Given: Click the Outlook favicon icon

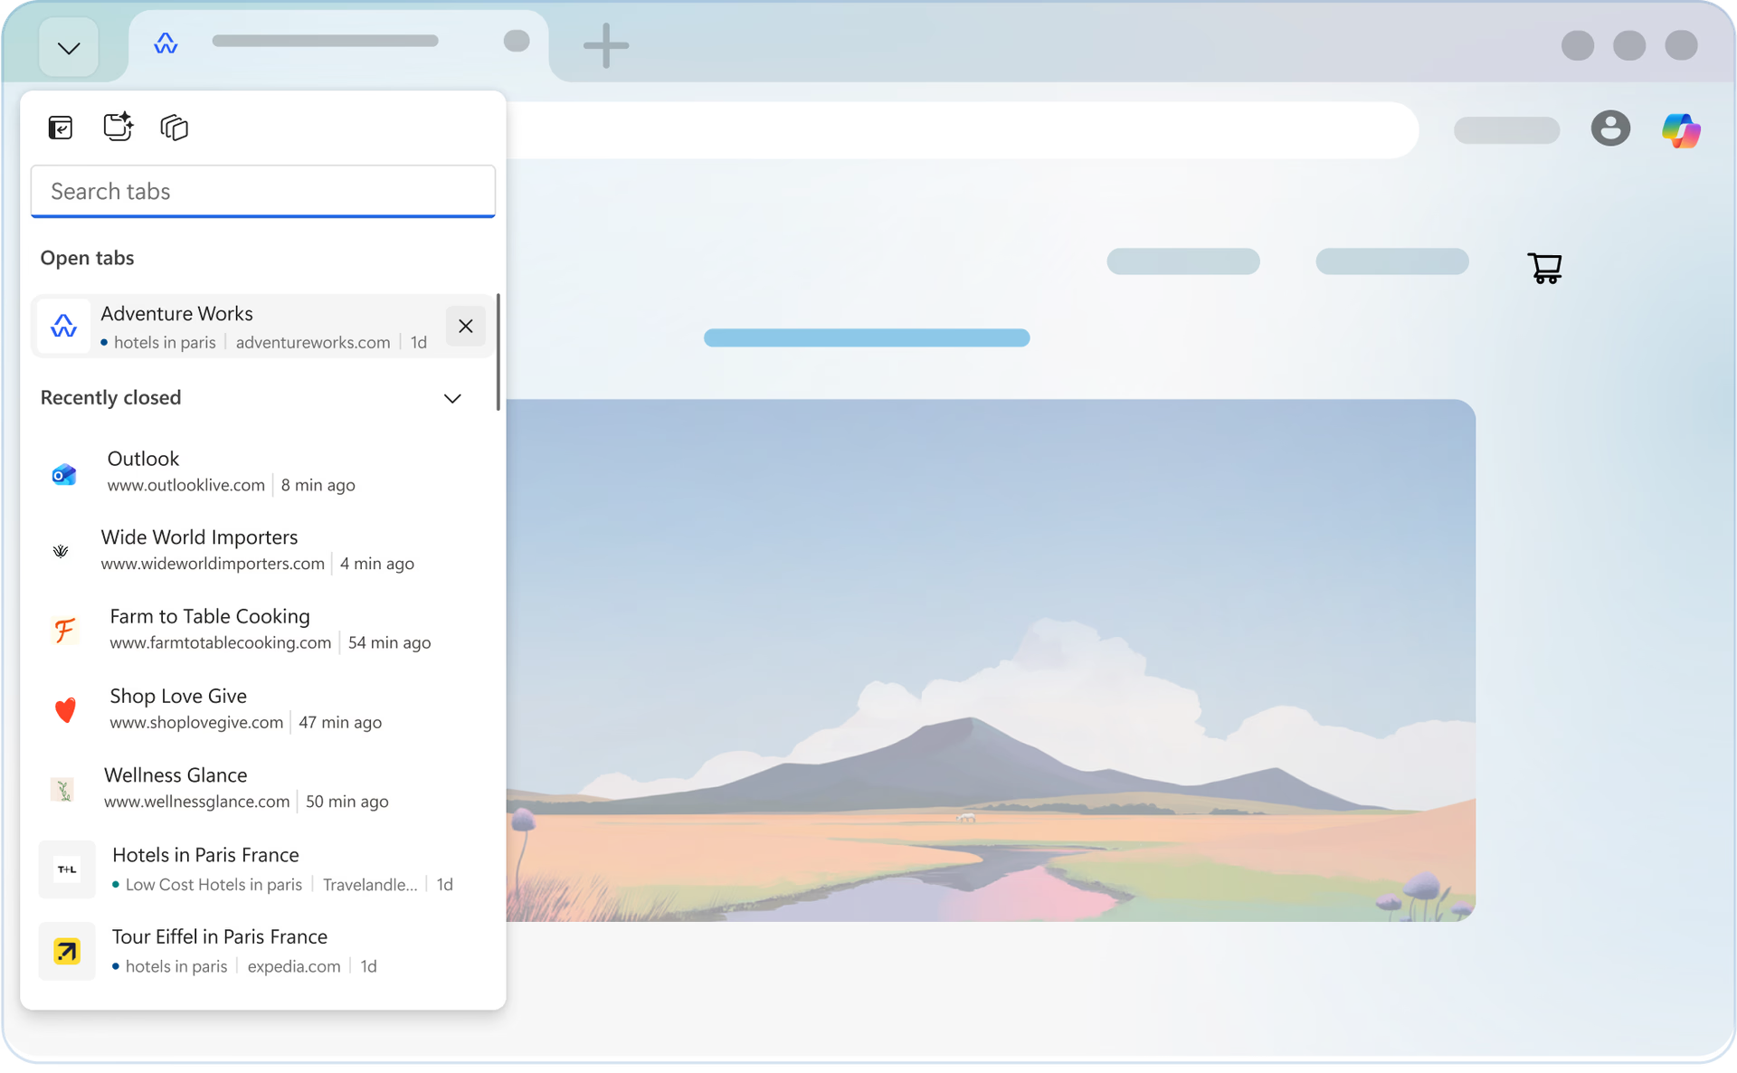Looking at the screenshot, I should (64, 474).
